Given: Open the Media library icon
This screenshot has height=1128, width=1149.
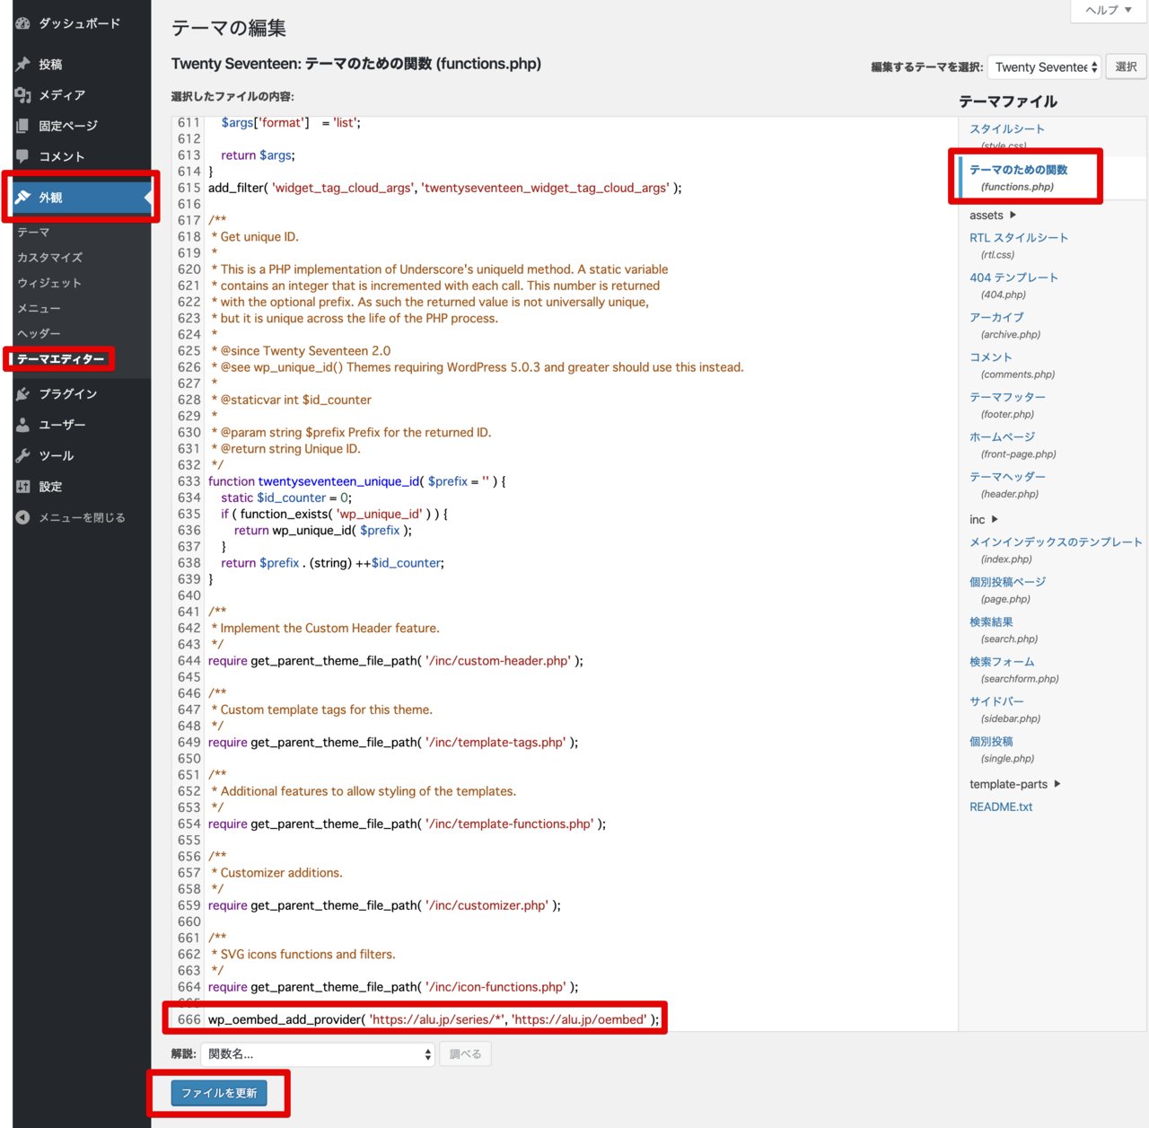Looking at the screenshot, I should (22, 95).
